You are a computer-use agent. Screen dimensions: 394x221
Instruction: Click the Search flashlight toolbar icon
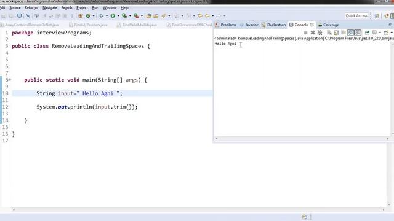click(x=164, y=16)
